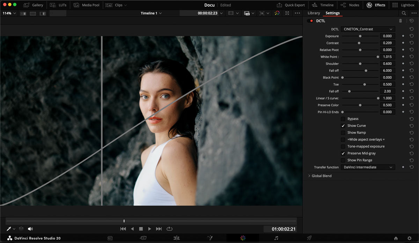Click the Nodes button in top toolbar
This screenshot has height=243, width=419.
(350, 5)
